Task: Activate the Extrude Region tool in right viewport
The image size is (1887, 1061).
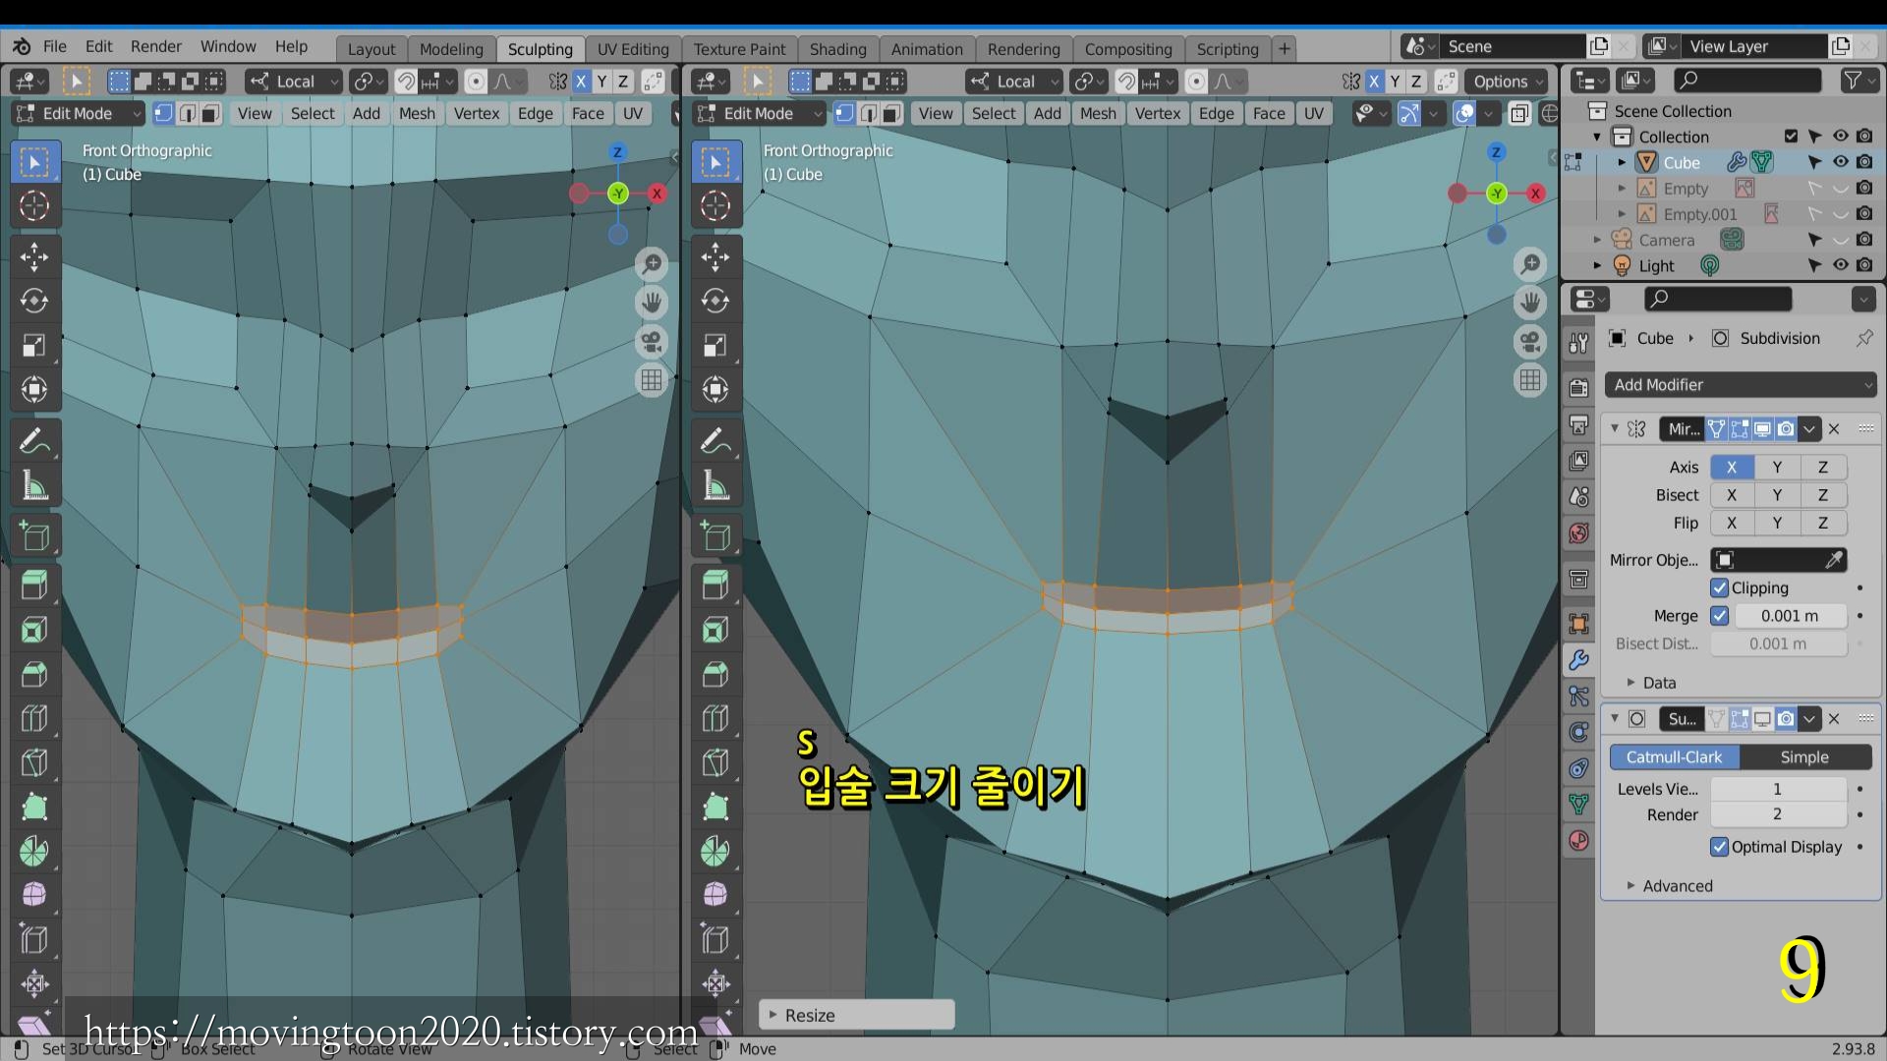Action: coord(715,586)
